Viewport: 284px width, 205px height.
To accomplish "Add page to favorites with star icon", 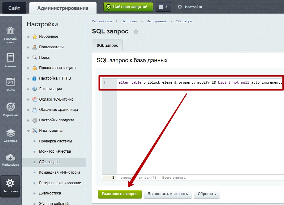I will pyautogui.click(x=136, y=32).
